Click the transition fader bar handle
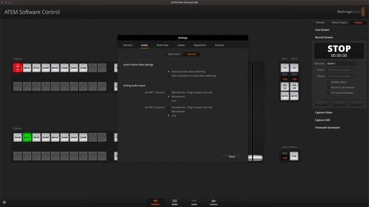This screenshot has height=207, width=369. click(x=255, y=158)
